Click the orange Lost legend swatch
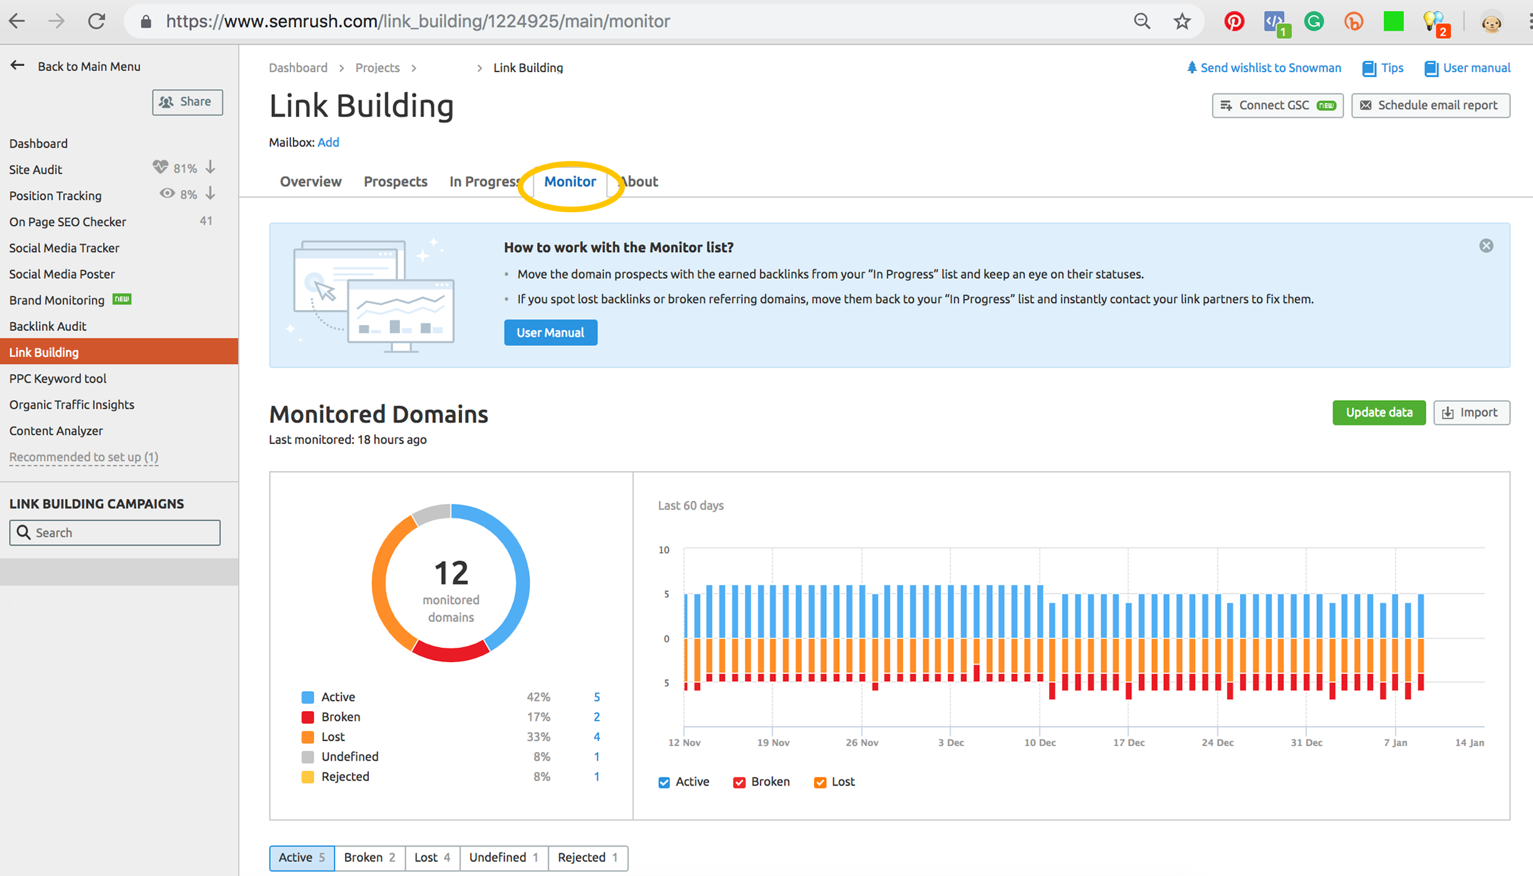Viewport: 1533px width, 876px height. 308,737
